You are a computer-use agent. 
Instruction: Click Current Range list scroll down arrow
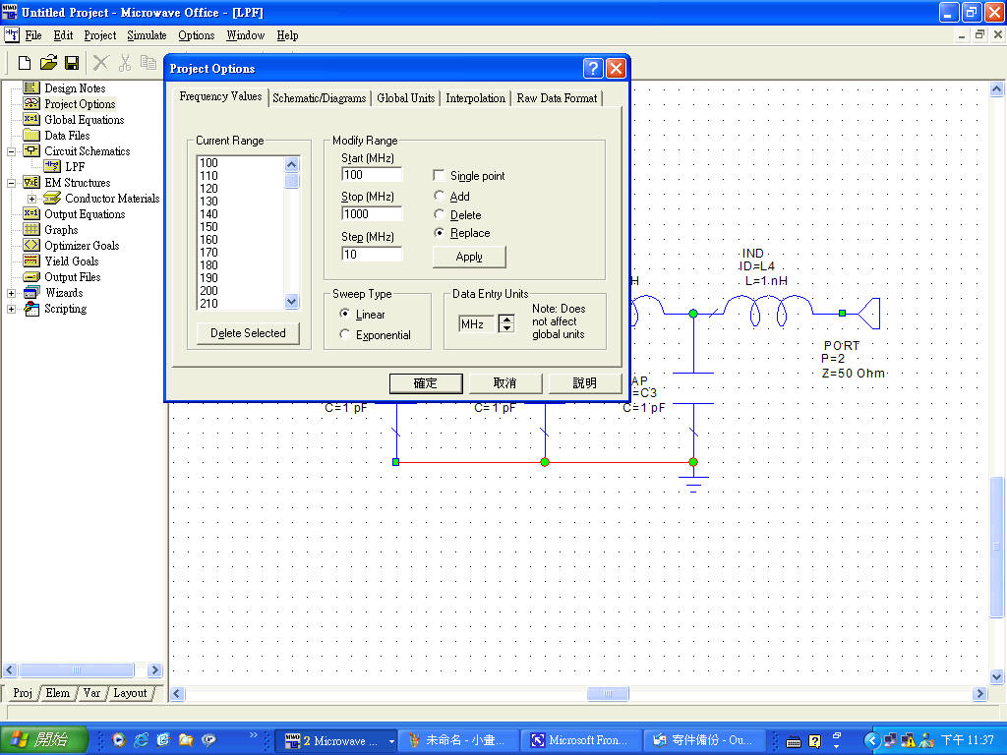coord(291,301)
